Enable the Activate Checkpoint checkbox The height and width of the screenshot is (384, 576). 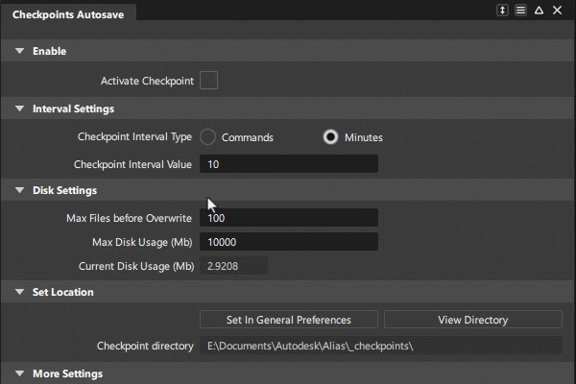[208, 81]
